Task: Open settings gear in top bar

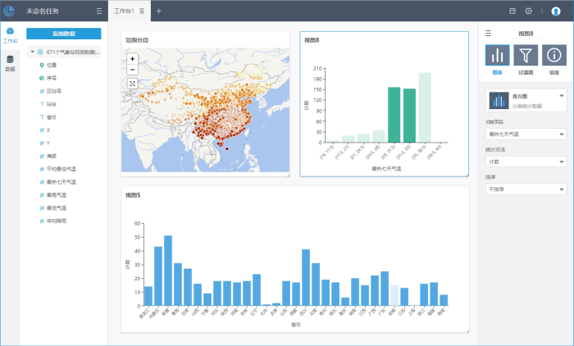Action: [529, 11]
